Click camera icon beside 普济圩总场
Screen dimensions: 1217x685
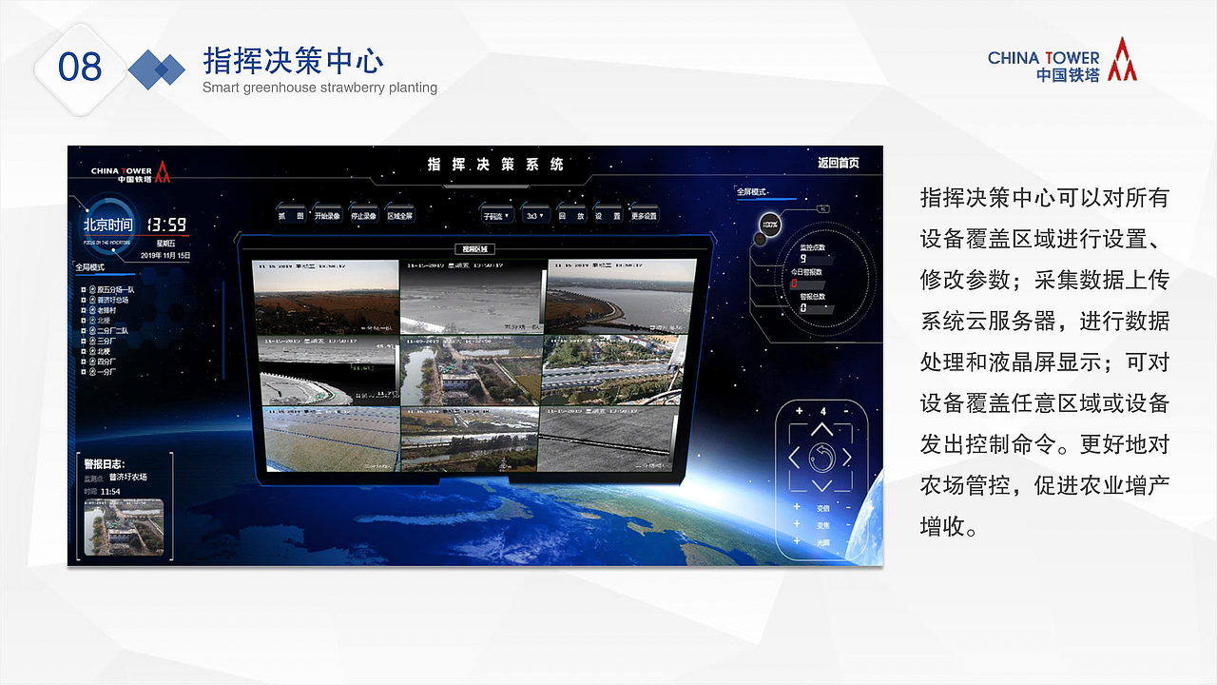92,300
